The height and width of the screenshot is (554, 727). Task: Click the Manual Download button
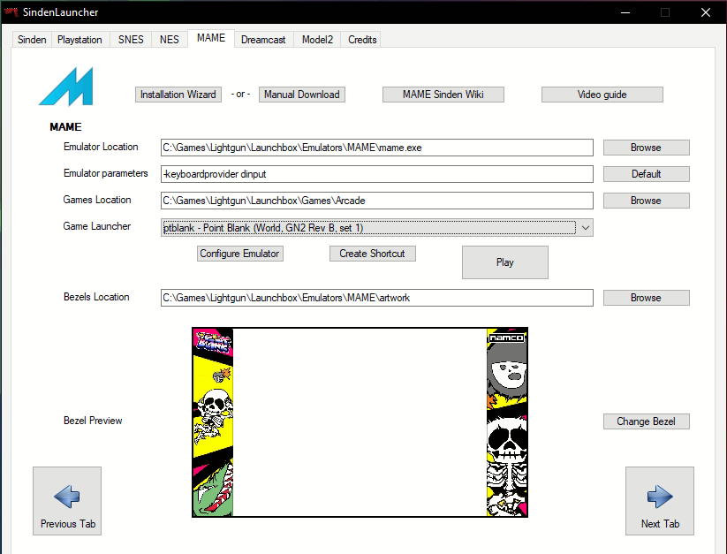(302, 95)
